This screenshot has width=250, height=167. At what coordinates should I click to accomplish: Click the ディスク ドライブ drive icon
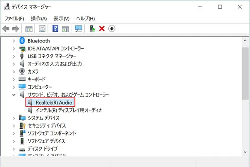click(x=22, y=150)
